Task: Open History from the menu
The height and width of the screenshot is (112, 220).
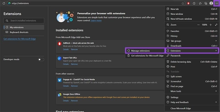Action: coord(192,36)
